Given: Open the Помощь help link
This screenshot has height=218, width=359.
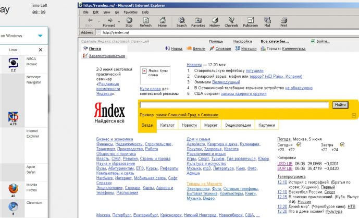Looking at the screenshot, I should (216, 41).
